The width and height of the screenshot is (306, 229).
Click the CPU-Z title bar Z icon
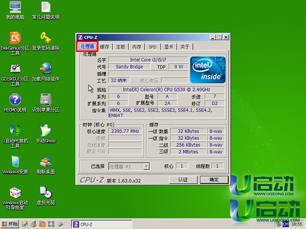tap(80, 37)
